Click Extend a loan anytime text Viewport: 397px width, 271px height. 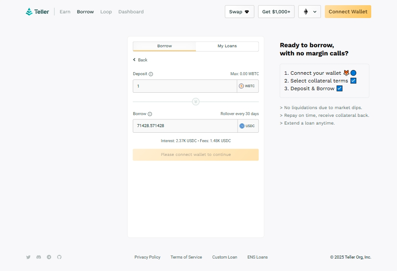tap(307, 123)
